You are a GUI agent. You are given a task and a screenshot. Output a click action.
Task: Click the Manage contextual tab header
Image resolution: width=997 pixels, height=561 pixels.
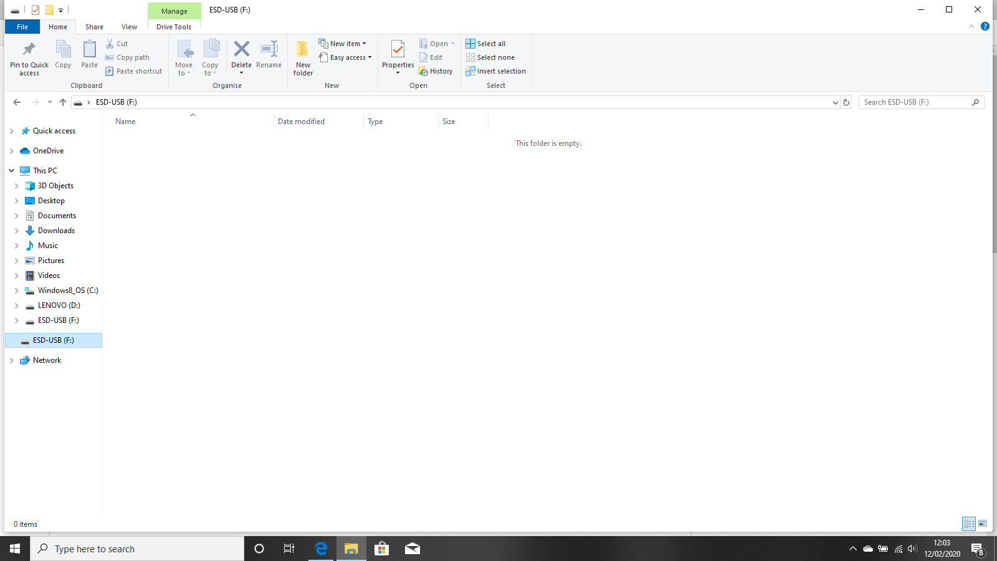pyautogui.click(x=174, y=11)
